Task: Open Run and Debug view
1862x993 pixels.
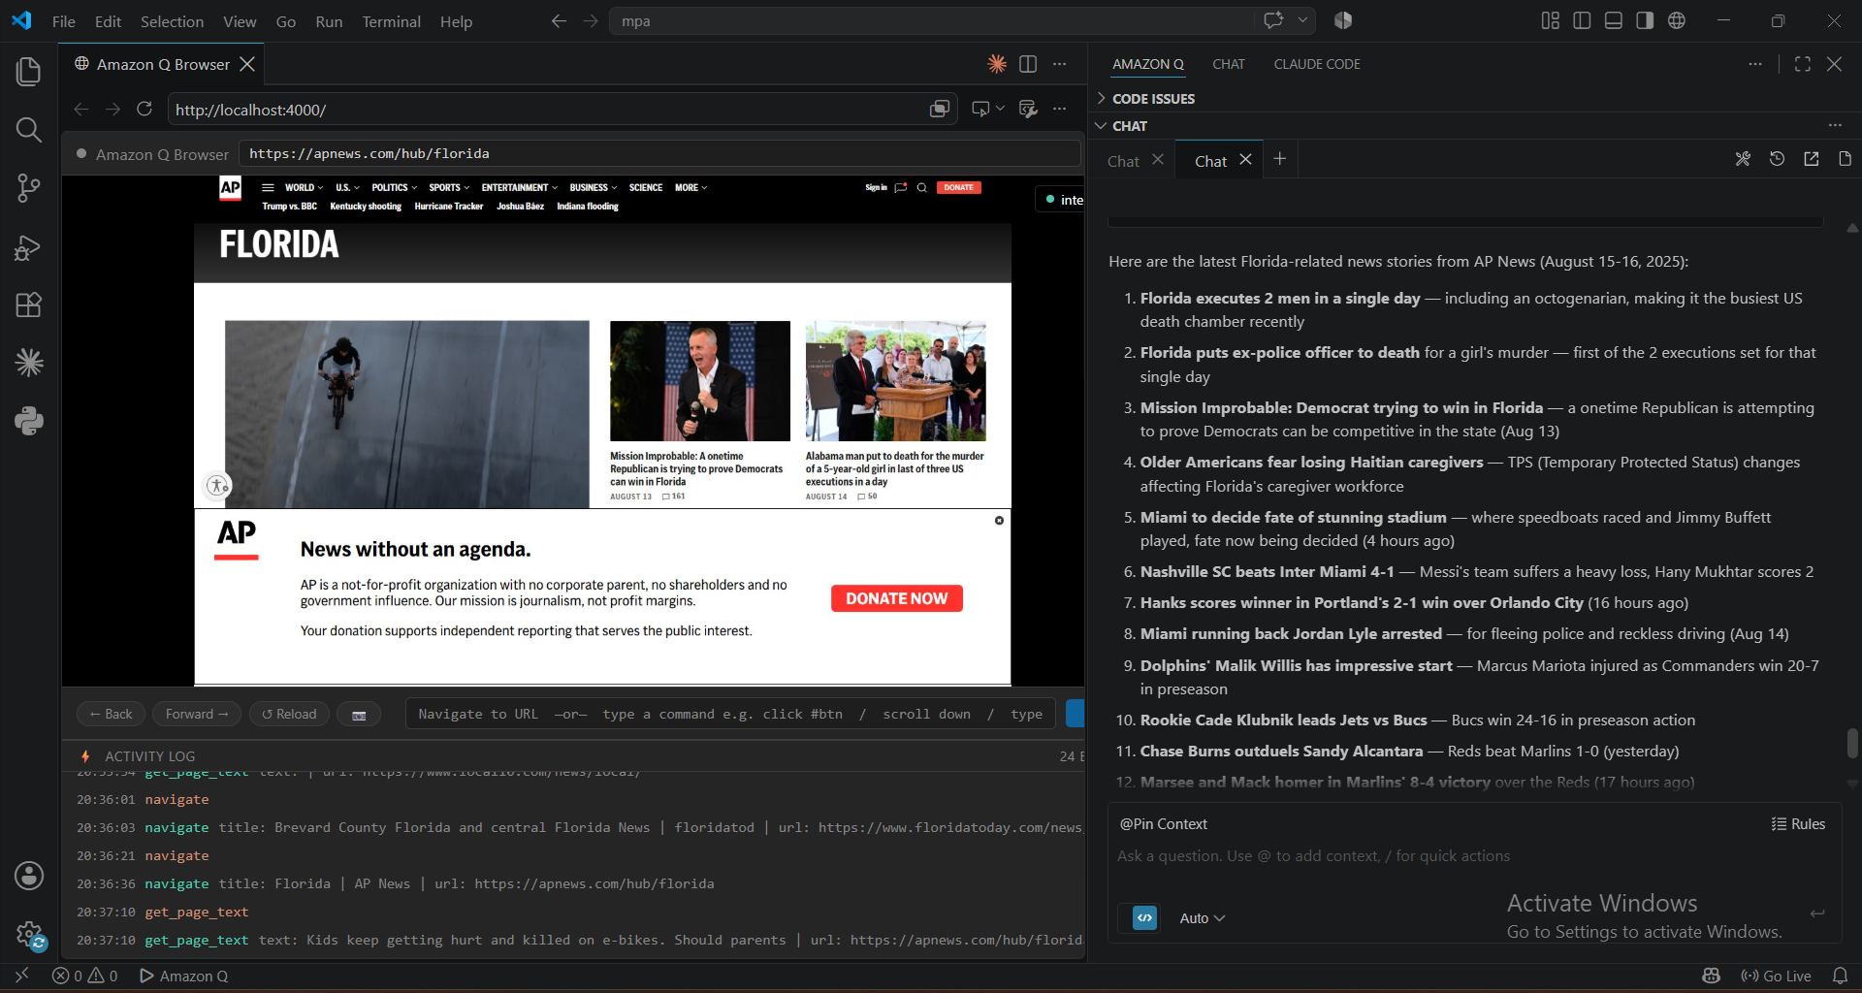Action: point(29,247)
